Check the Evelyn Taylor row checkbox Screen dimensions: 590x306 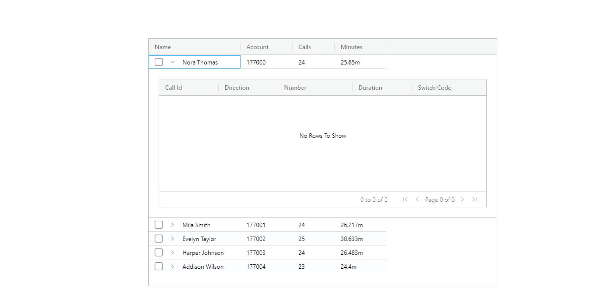pos(158,238)
